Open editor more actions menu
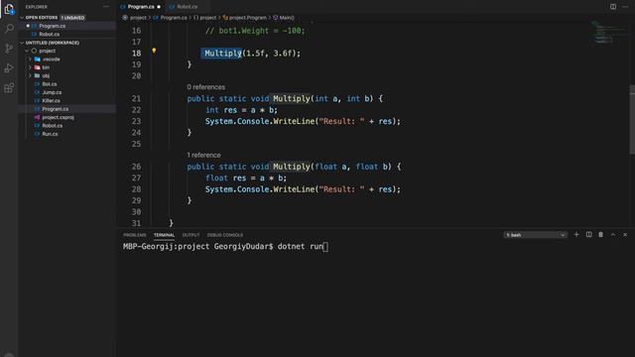The width and height of the screenshot is (635, 357). (x=625, y=7)
